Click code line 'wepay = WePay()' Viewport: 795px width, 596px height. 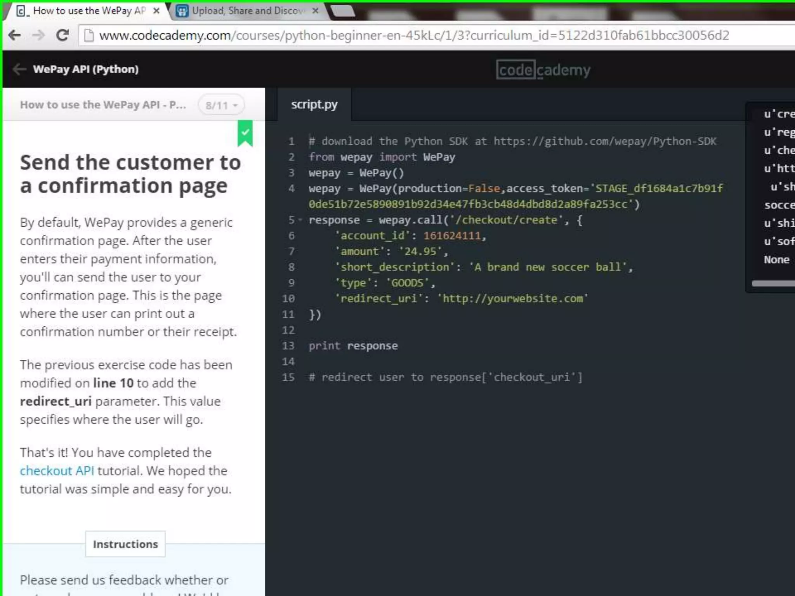point(356,173)
